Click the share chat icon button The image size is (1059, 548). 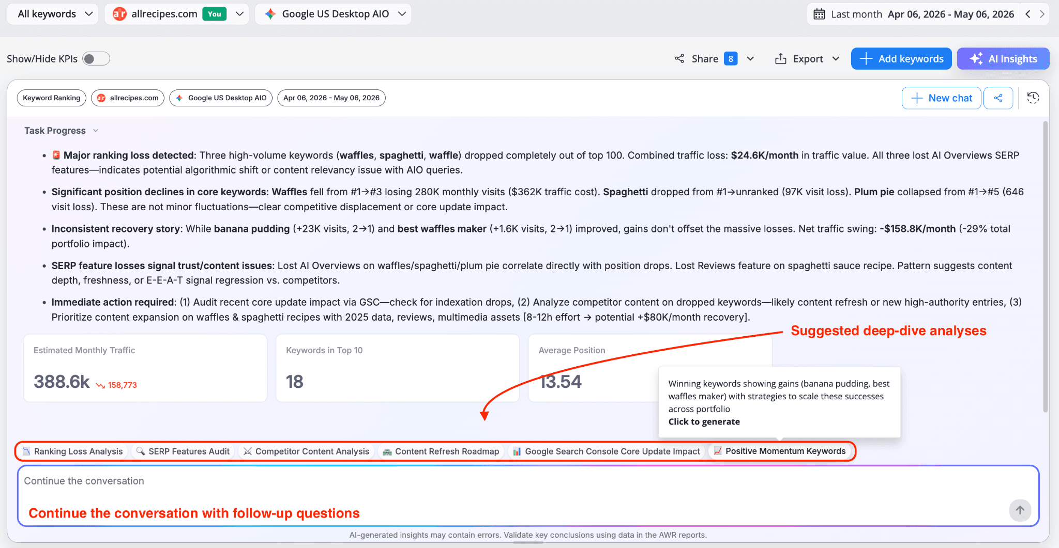pyautogui.click(x=998, y=98)
